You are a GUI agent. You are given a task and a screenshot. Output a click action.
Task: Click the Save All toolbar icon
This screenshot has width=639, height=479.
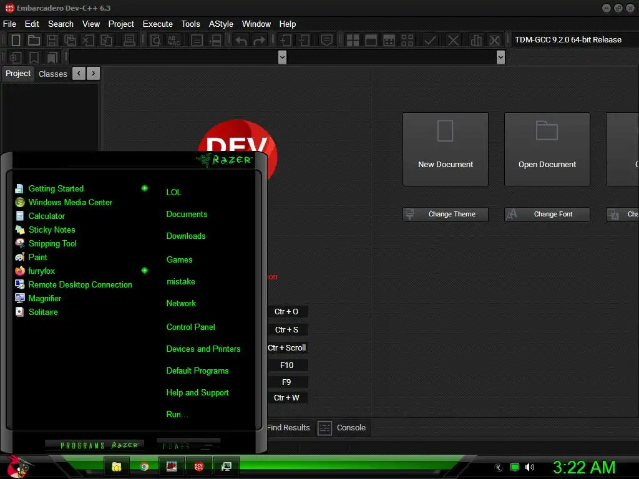click(70, 41)
